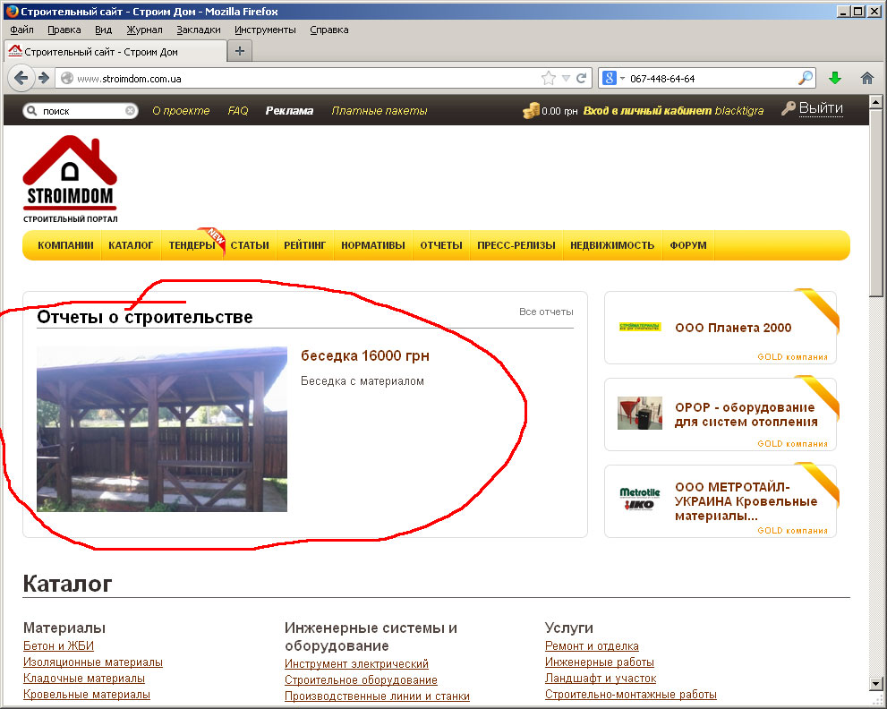The height and width of the screenshot is (709, 887).
Task: Bookmark page with the star icon
Action: (x=548, y=79)
